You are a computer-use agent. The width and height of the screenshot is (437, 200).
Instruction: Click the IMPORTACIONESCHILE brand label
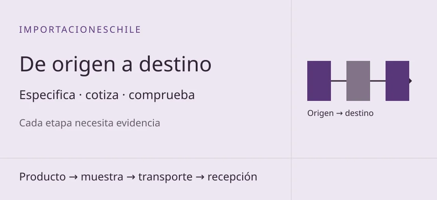(x=80, y=30)
